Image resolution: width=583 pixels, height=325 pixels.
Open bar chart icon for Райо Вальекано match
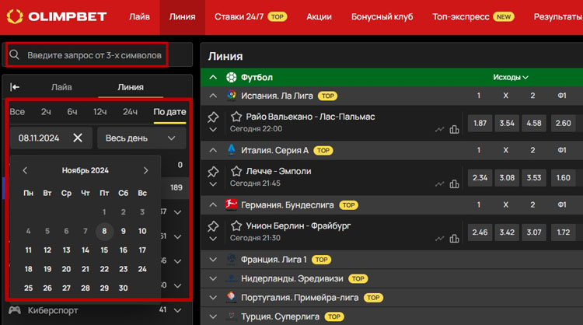point(454,129)
